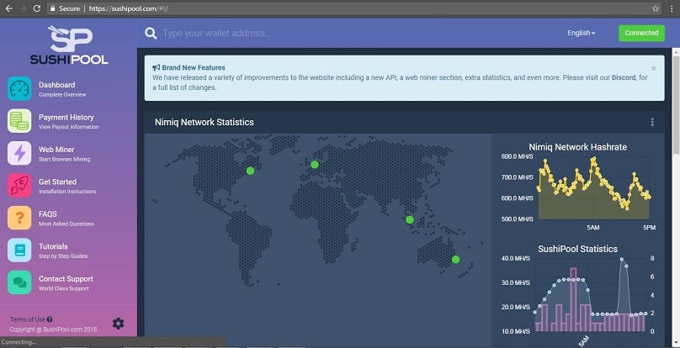Open FAQS Most Asked Questions
Viewport: 680px width, 348px height.
tap(68, 218)
